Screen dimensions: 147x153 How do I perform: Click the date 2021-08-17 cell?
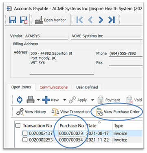[97, 133]
